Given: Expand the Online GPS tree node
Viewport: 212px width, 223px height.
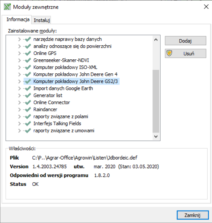Looking at the screenshot, I should pyautogui.click(x=19, y=53).
